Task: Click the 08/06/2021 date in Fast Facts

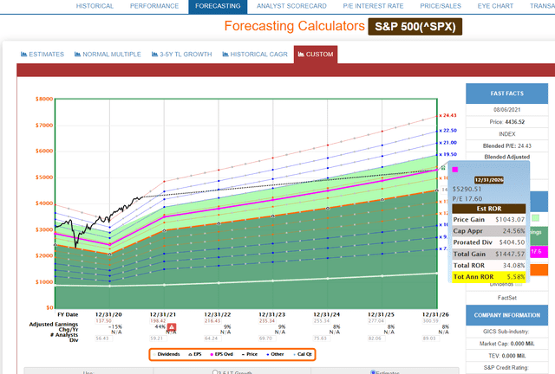Action: point(506,110)
